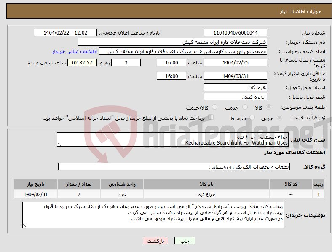Click the ایجاد کننده درخواست field
The image size is (332, 252).
click(183, 51)
